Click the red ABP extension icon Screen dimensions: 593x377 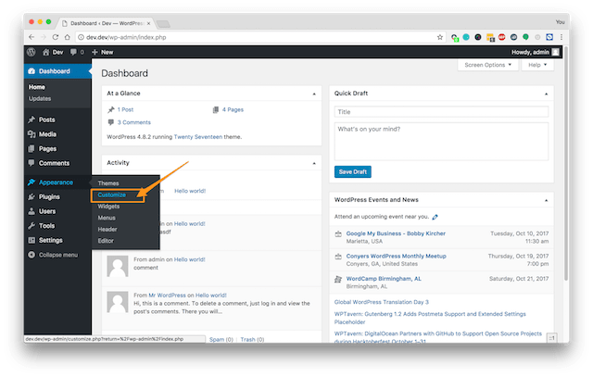[x=502, y=37]
